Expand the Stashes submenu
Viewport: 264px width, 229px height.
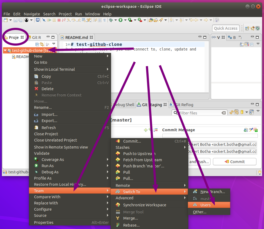[149, 147]
